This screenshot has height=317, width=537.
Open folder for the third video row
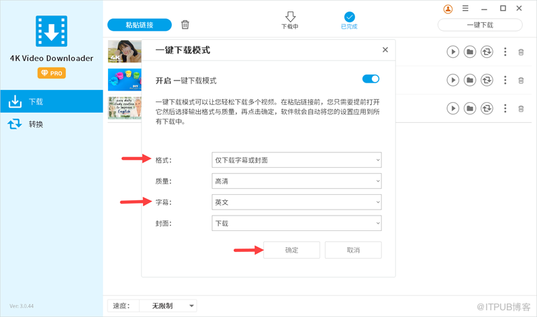click(470, 109)
